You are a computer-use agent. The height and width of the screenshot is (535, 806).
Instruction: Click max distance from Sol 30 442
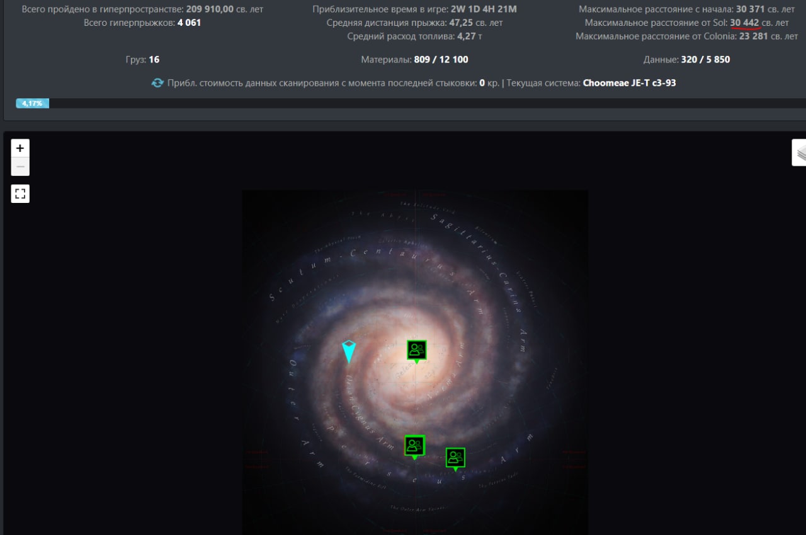tap(744, 23)
